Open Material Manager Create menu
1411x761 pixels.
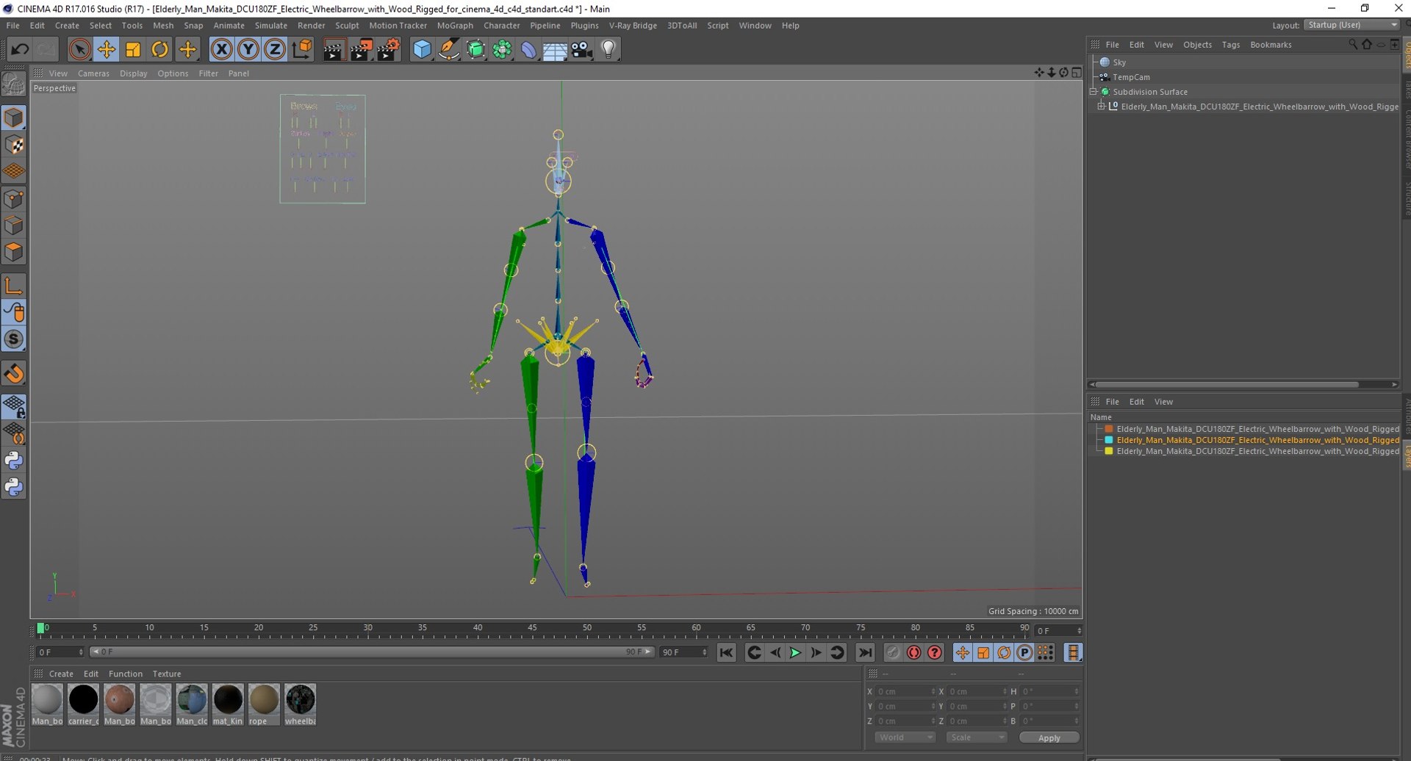pos(61,674)
